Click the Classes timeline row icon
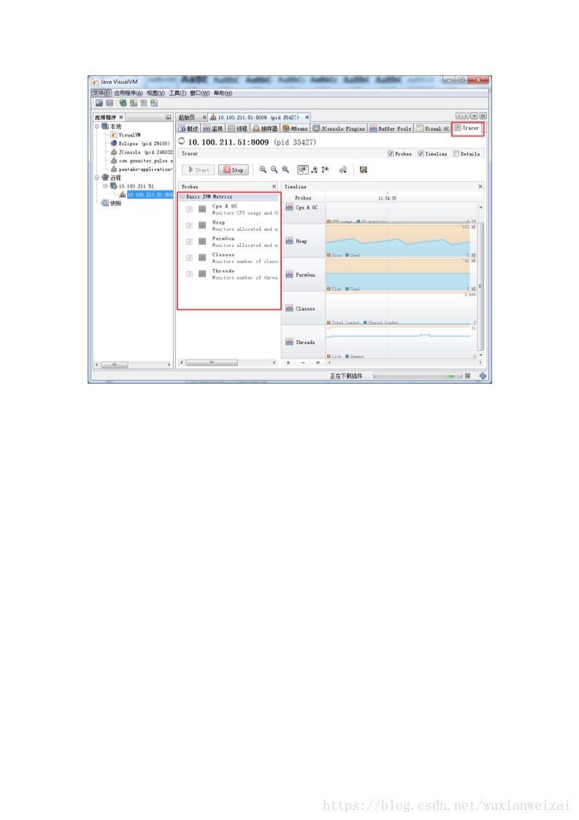Image resolution: width=579 pixels, height=820 pixels. [289, 308]
